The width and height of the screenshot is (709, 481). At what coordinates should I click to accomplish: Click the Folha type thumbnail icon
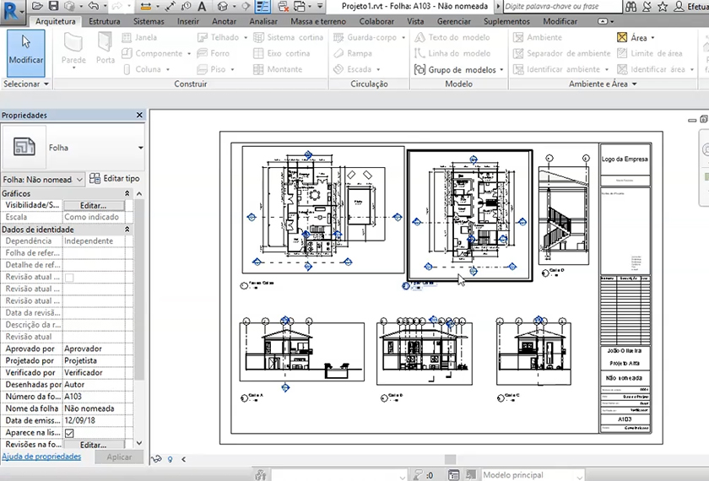point(23,147)
